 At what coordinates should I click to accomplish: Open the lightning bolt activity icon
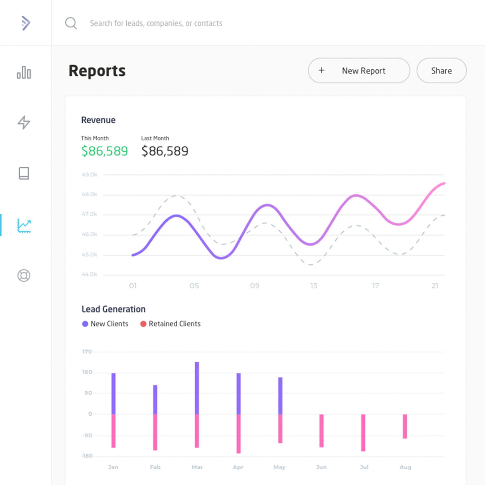tap(24, 122)
